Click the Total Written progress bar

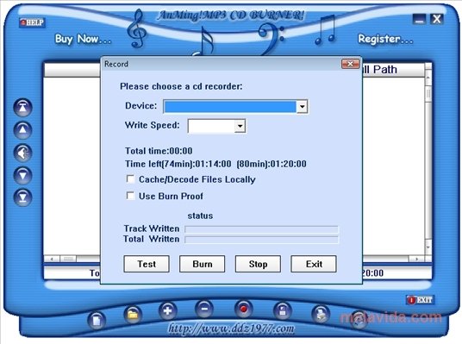tap(261, 240)
